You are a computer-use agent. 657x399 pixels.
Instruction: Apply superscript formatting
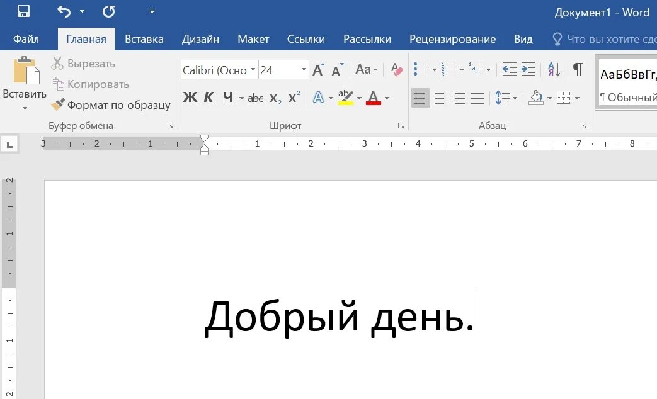pyautogui.click(x=293, y=98)
